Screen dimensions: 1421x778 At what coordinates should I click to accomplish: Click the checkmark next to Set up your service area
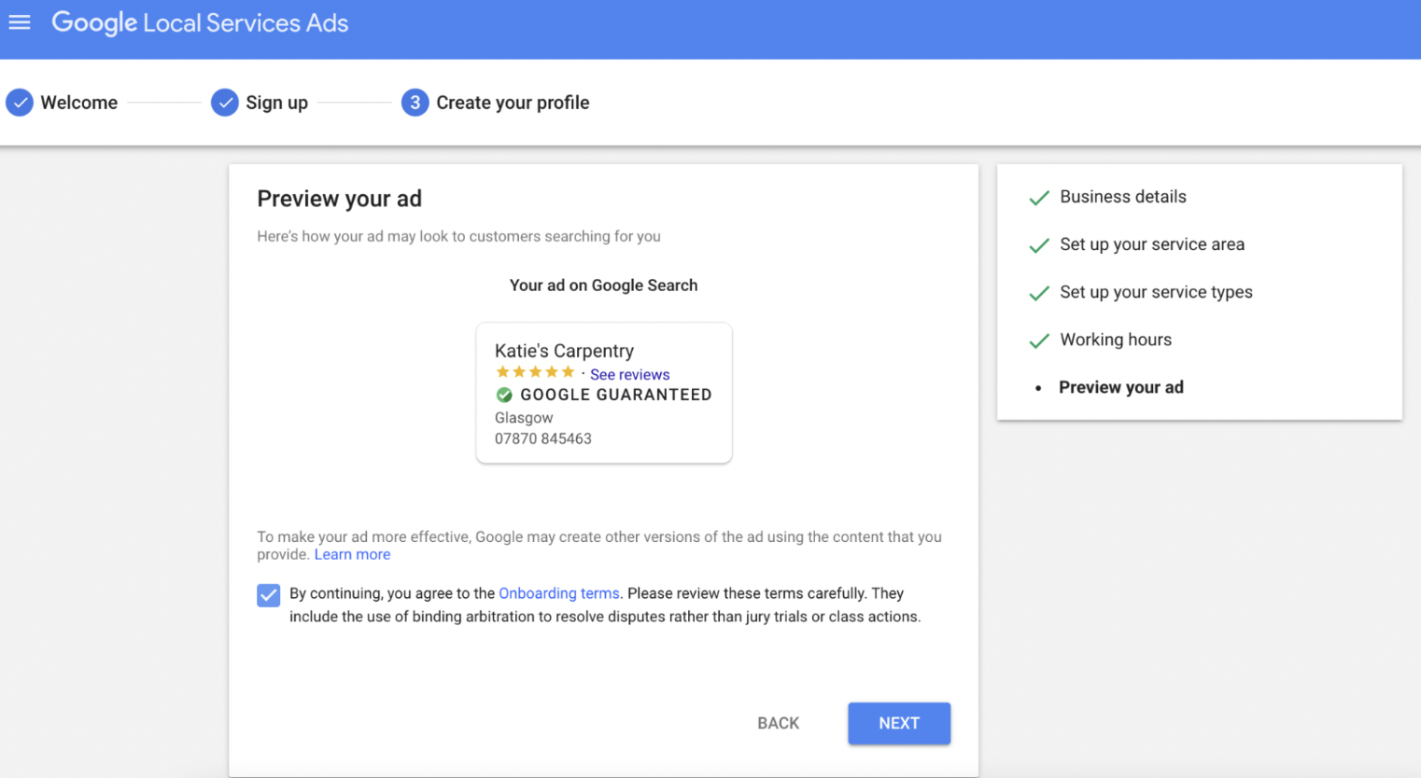tap(1038, 245)
